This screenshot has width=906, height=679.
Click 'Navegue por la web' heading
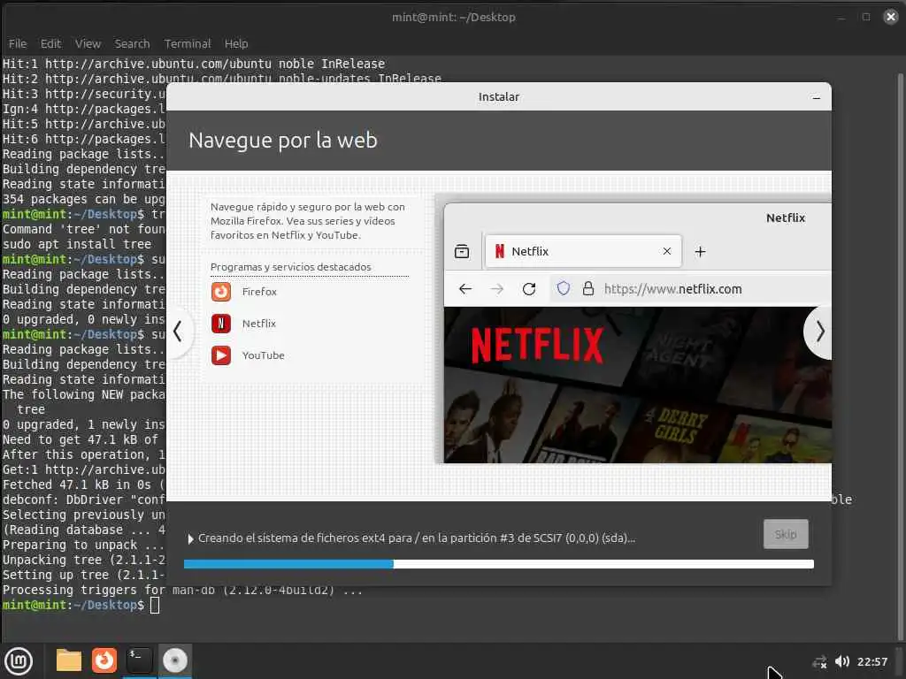pos(283,141)
